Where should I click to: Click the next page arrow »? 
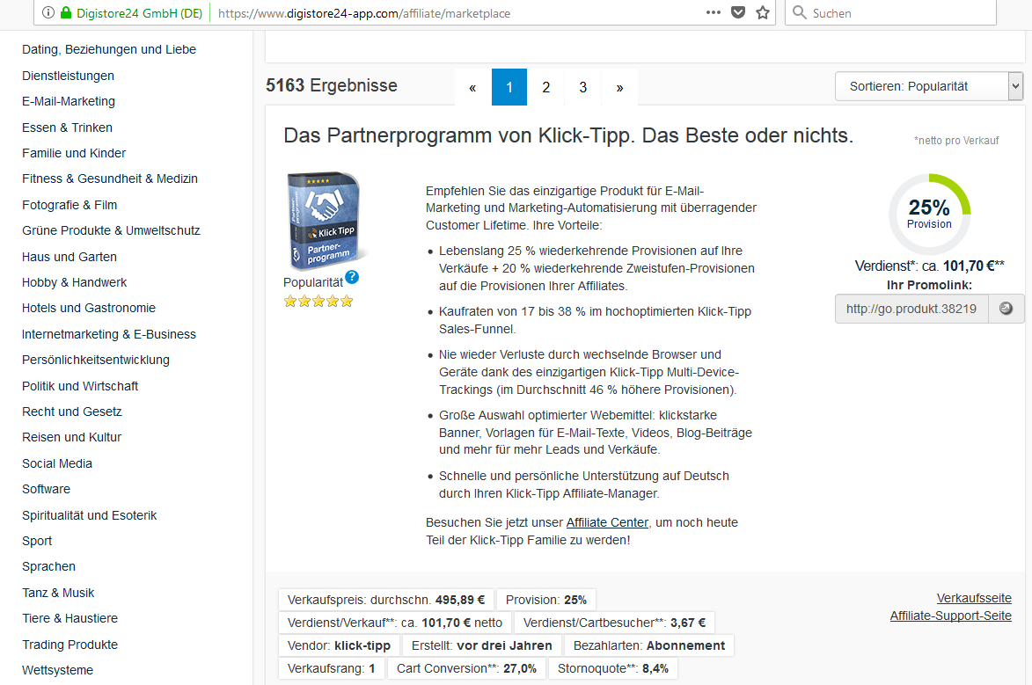point(619,87)
